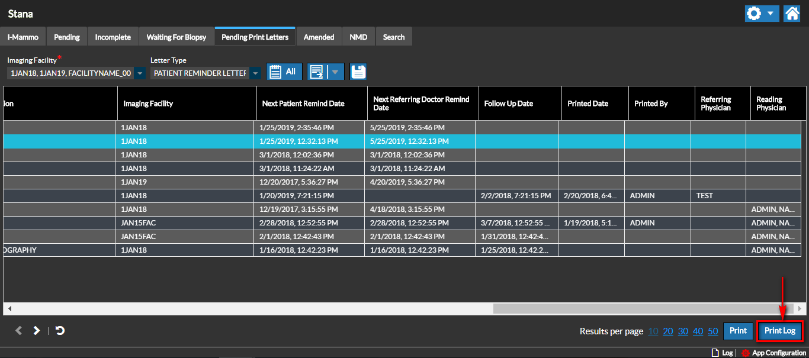The width and height of the screenshot is (809, 358).
Task: Switch to the Amended tab
Action: 319,37
